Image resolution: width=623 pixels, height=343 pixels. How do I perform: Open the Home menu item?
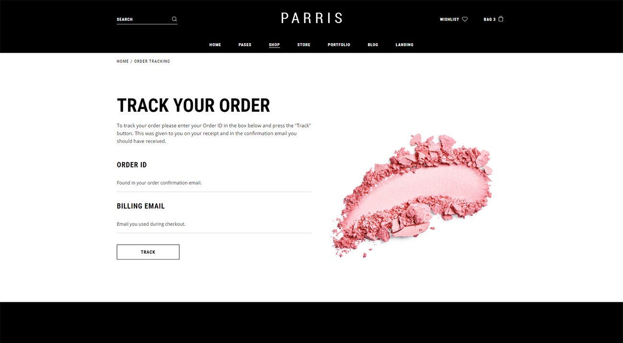click(x=215, y=45)
